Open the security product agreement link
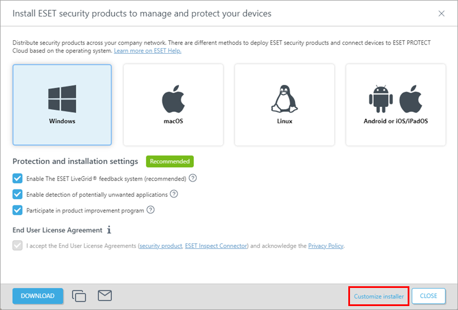The image size is (458, 310). pyautogui.click(x=161, y=246)
